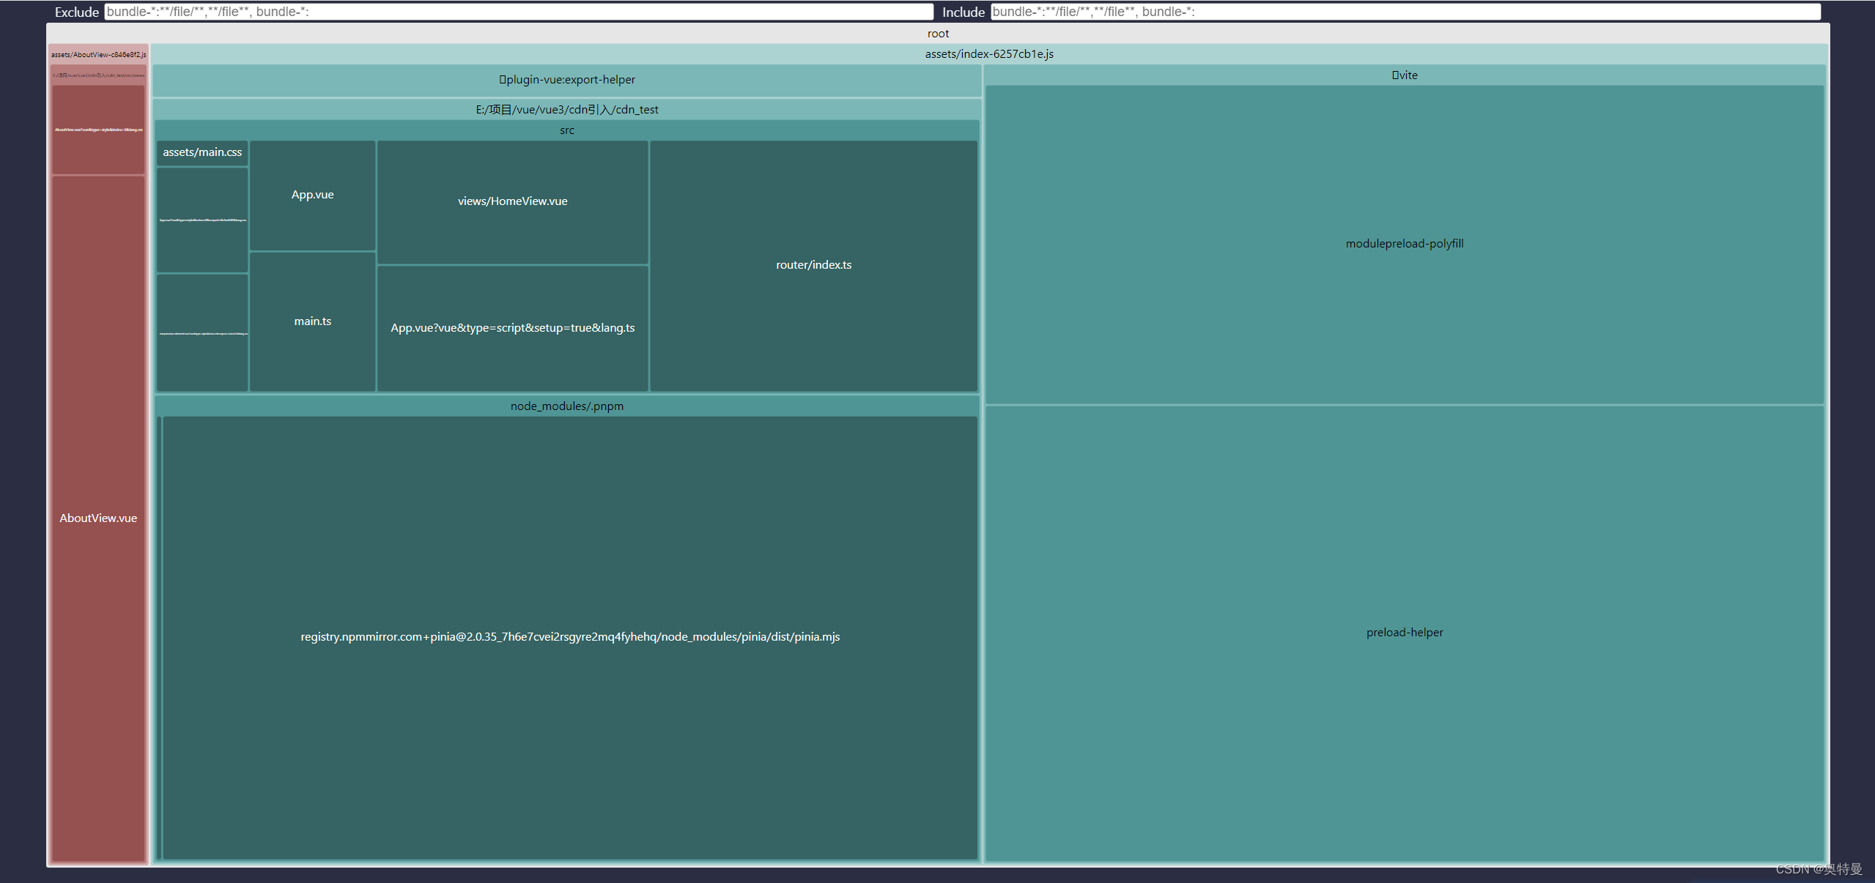Select the App.vue script setup block
This screenshot has height=883, width=1875.
(x=512, y=327)
